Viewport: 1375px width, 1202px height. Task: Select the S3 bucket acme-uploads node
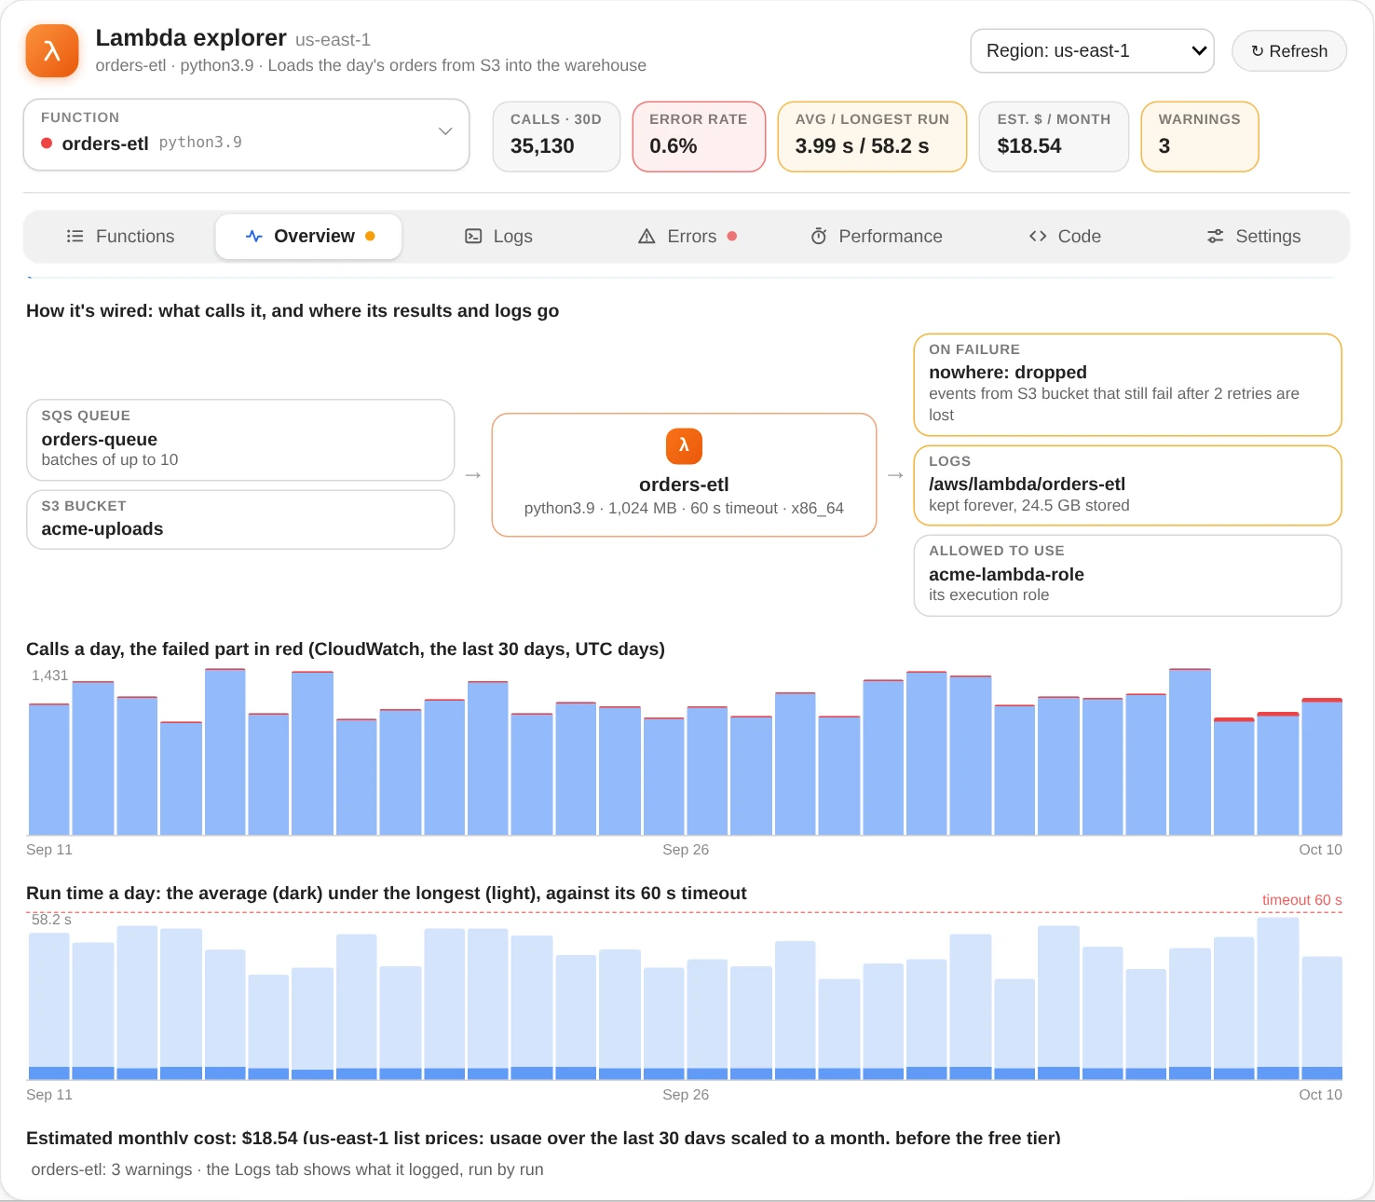click(240, 519)
